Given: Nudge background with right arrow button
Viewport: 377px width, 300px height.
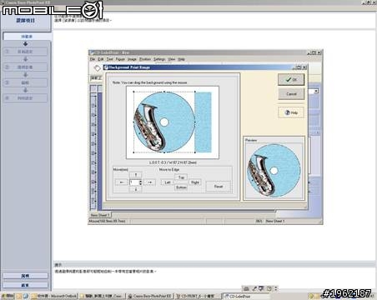Looking at the screenshot, I should tap(149, 182).
